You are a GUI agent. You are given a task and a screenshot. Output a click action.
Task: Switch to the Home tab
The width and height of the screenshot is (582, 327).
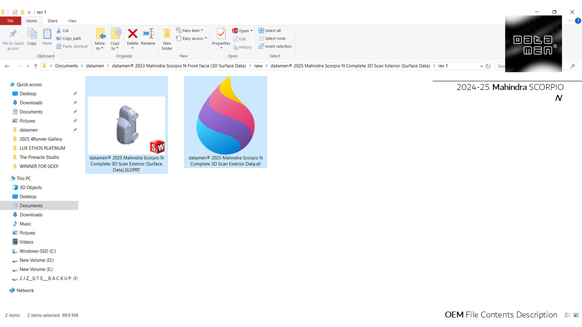[31, 21]
